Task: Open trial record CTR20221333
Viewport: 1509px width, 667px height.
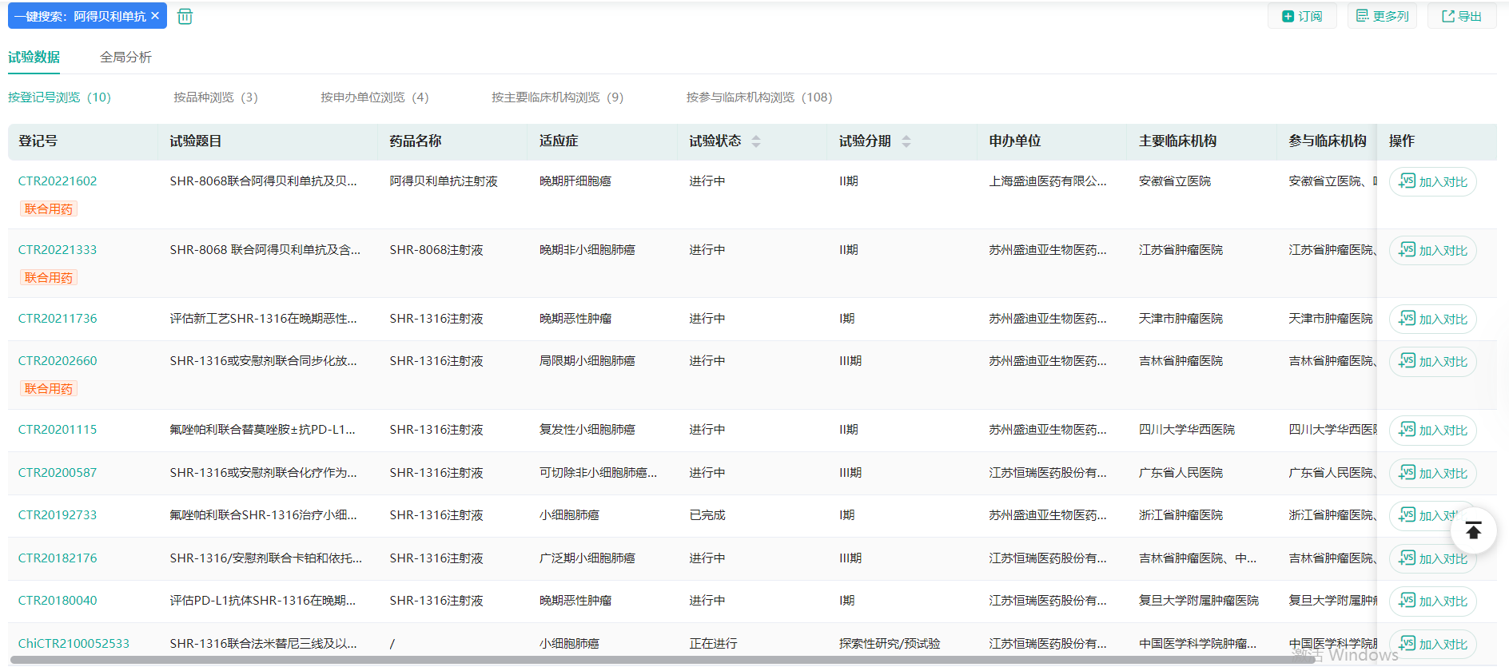Action: pos(58,250)
